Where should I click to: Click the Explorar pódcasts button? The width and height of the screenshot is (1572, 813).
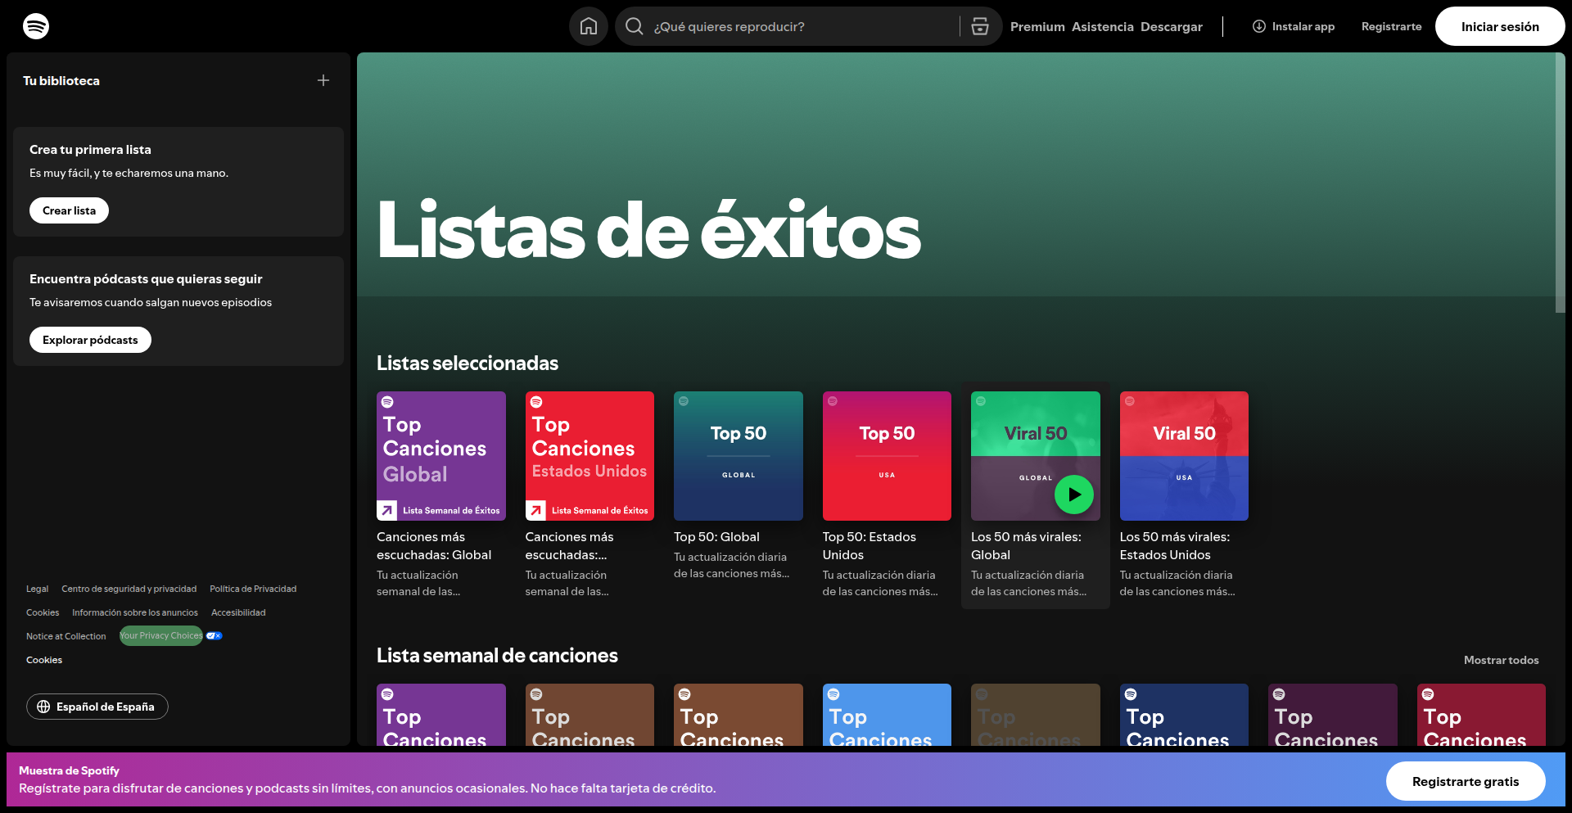[x=90, y=340]
